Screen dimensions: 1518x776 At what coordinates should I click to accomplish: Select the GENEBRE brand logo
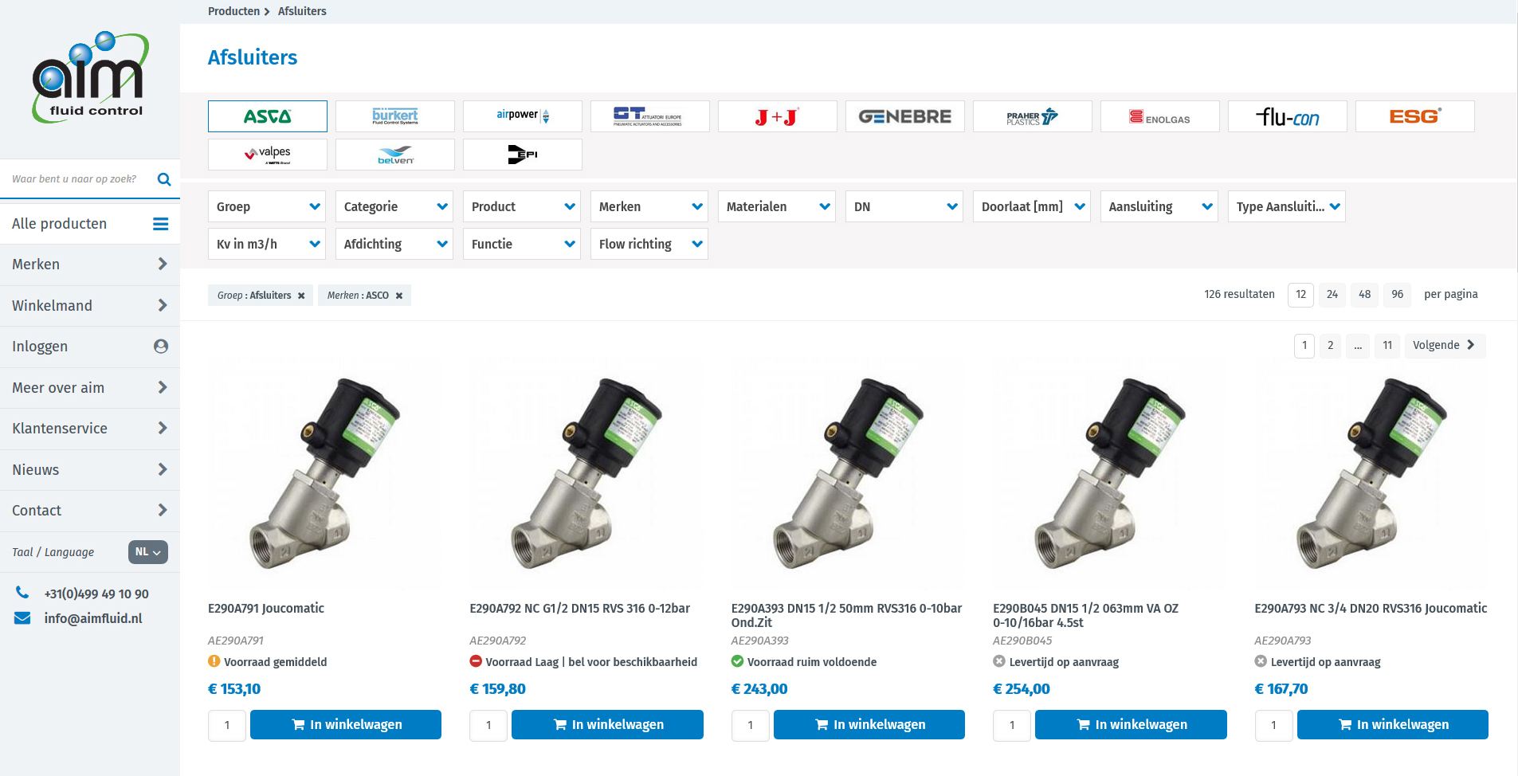click(x=904, y=116)
